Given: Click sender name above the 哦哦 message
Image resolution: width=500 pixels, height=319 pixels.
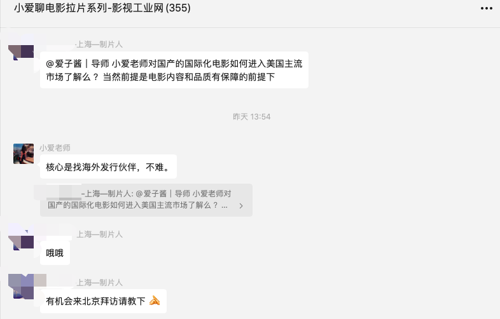Looking at the screenshot, I should click(x=99, y=234).
